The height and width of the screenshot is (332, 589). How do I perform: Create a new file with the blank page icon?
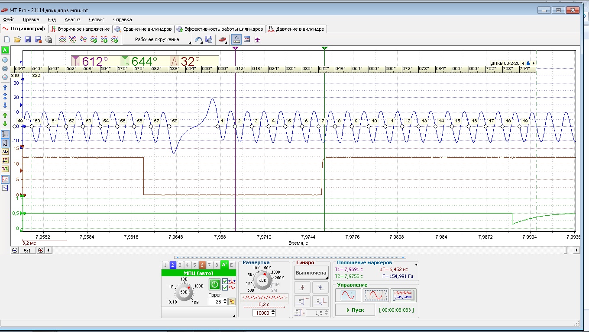pyautogui.click(x=7, y=40)
